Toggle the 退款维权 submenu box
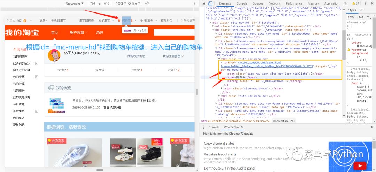The height and width of the screenshot is (172, 376). [x=37, y=111]
